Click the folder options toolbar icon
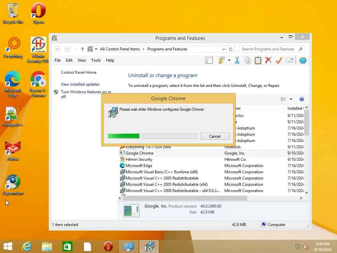337x253 pixels. pyautogui.click(x=221, y=61)
